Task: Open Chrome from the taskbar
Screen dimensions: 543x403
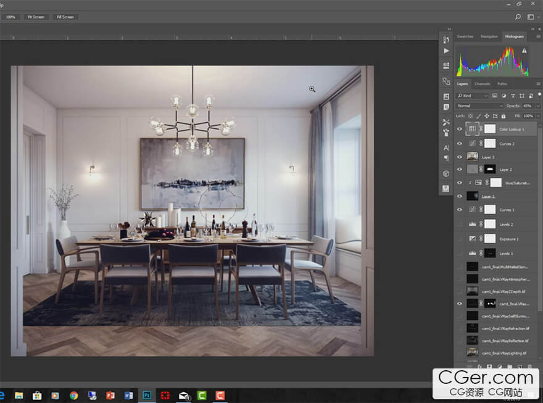Action: point(74,396)
